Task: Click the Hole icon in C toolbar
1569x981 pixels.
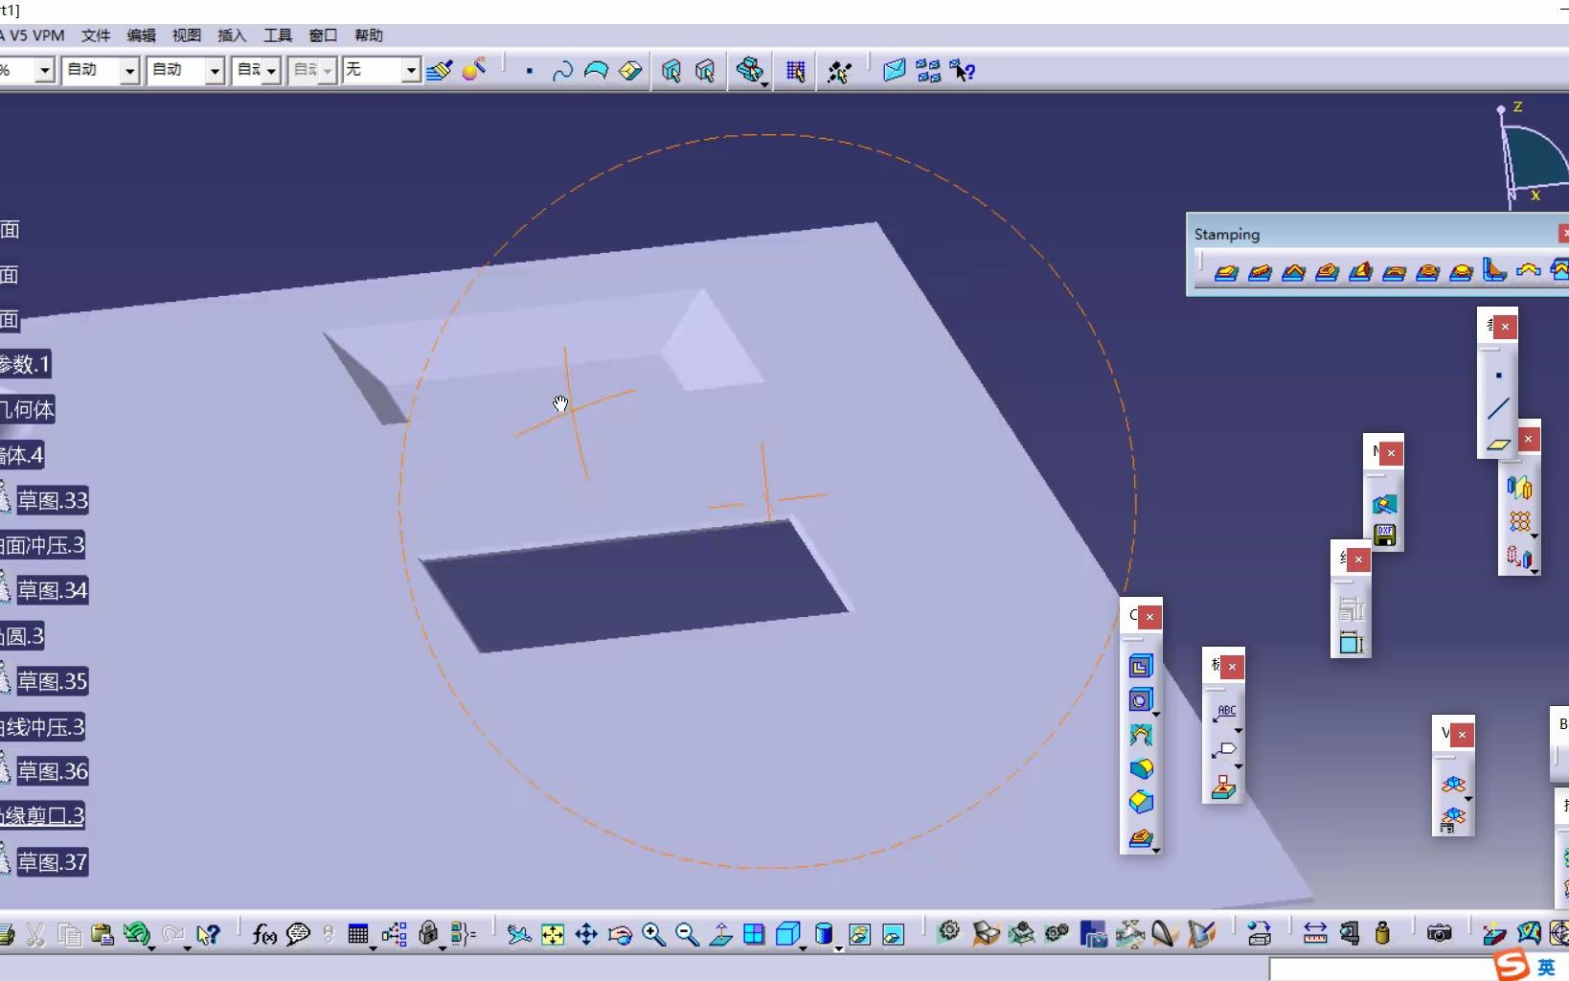Action: [1140, 700]
